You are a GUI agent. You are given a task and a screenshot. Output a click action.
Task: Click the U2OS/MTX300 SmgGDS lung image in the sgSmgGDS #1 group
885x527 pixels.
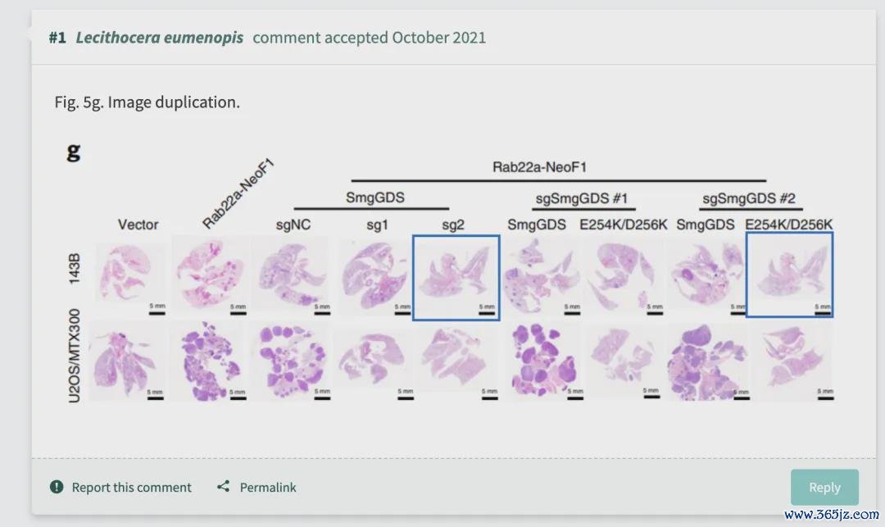543,361
